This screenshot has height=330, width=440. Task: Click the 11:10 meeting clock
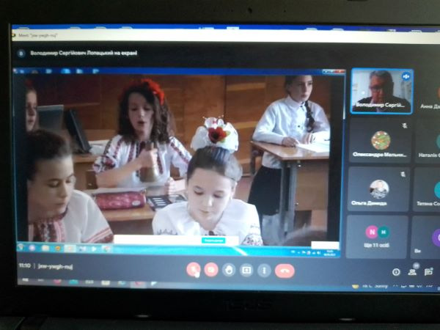(x=25, y=265)
